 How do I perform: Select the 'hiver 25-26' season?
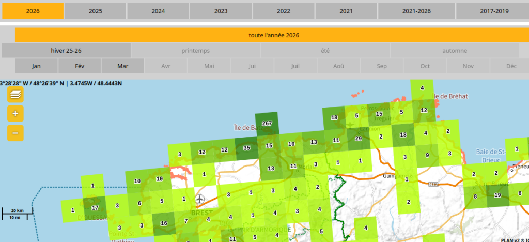(x=66, y=51)
